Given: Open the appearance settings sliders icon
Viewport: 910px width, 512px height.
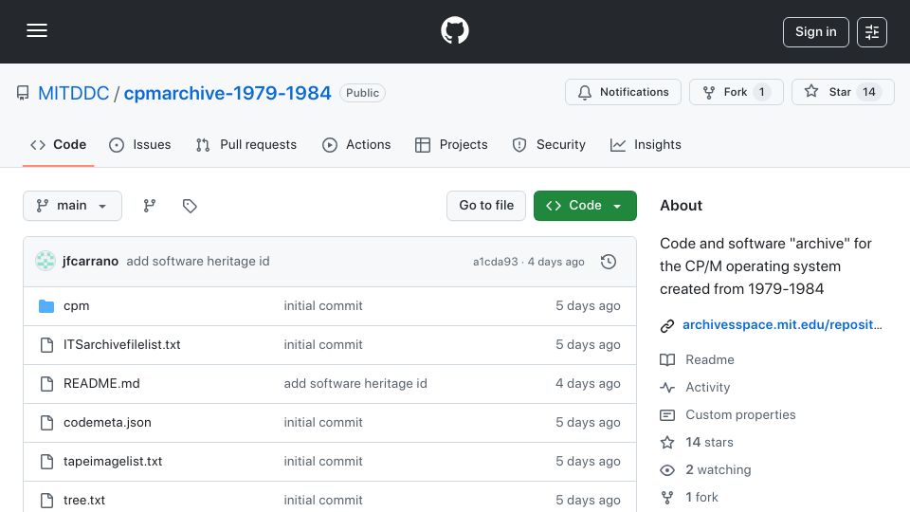Looking at the screenshot, I should click(x=872, y=32).
